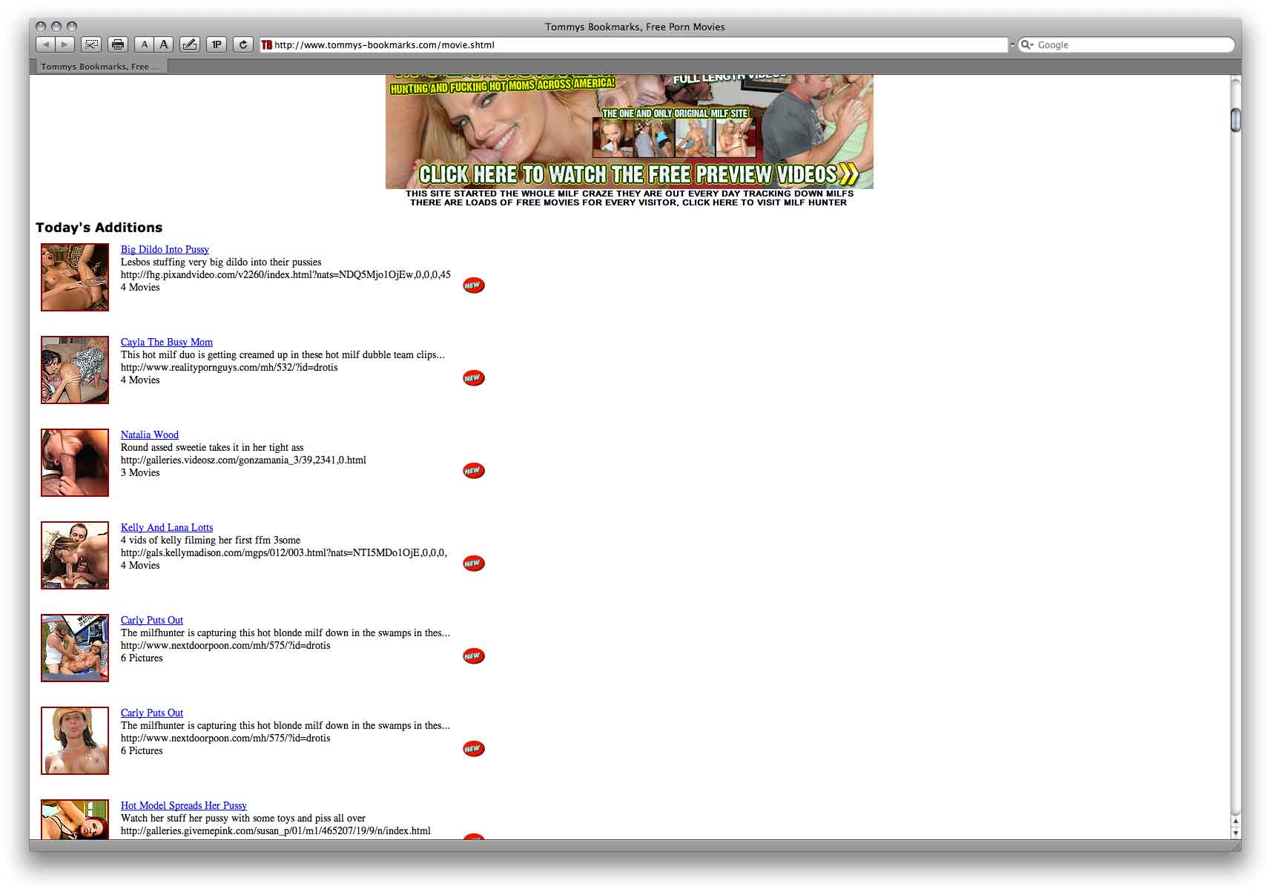Print the current page

click(x=118, y=44)
